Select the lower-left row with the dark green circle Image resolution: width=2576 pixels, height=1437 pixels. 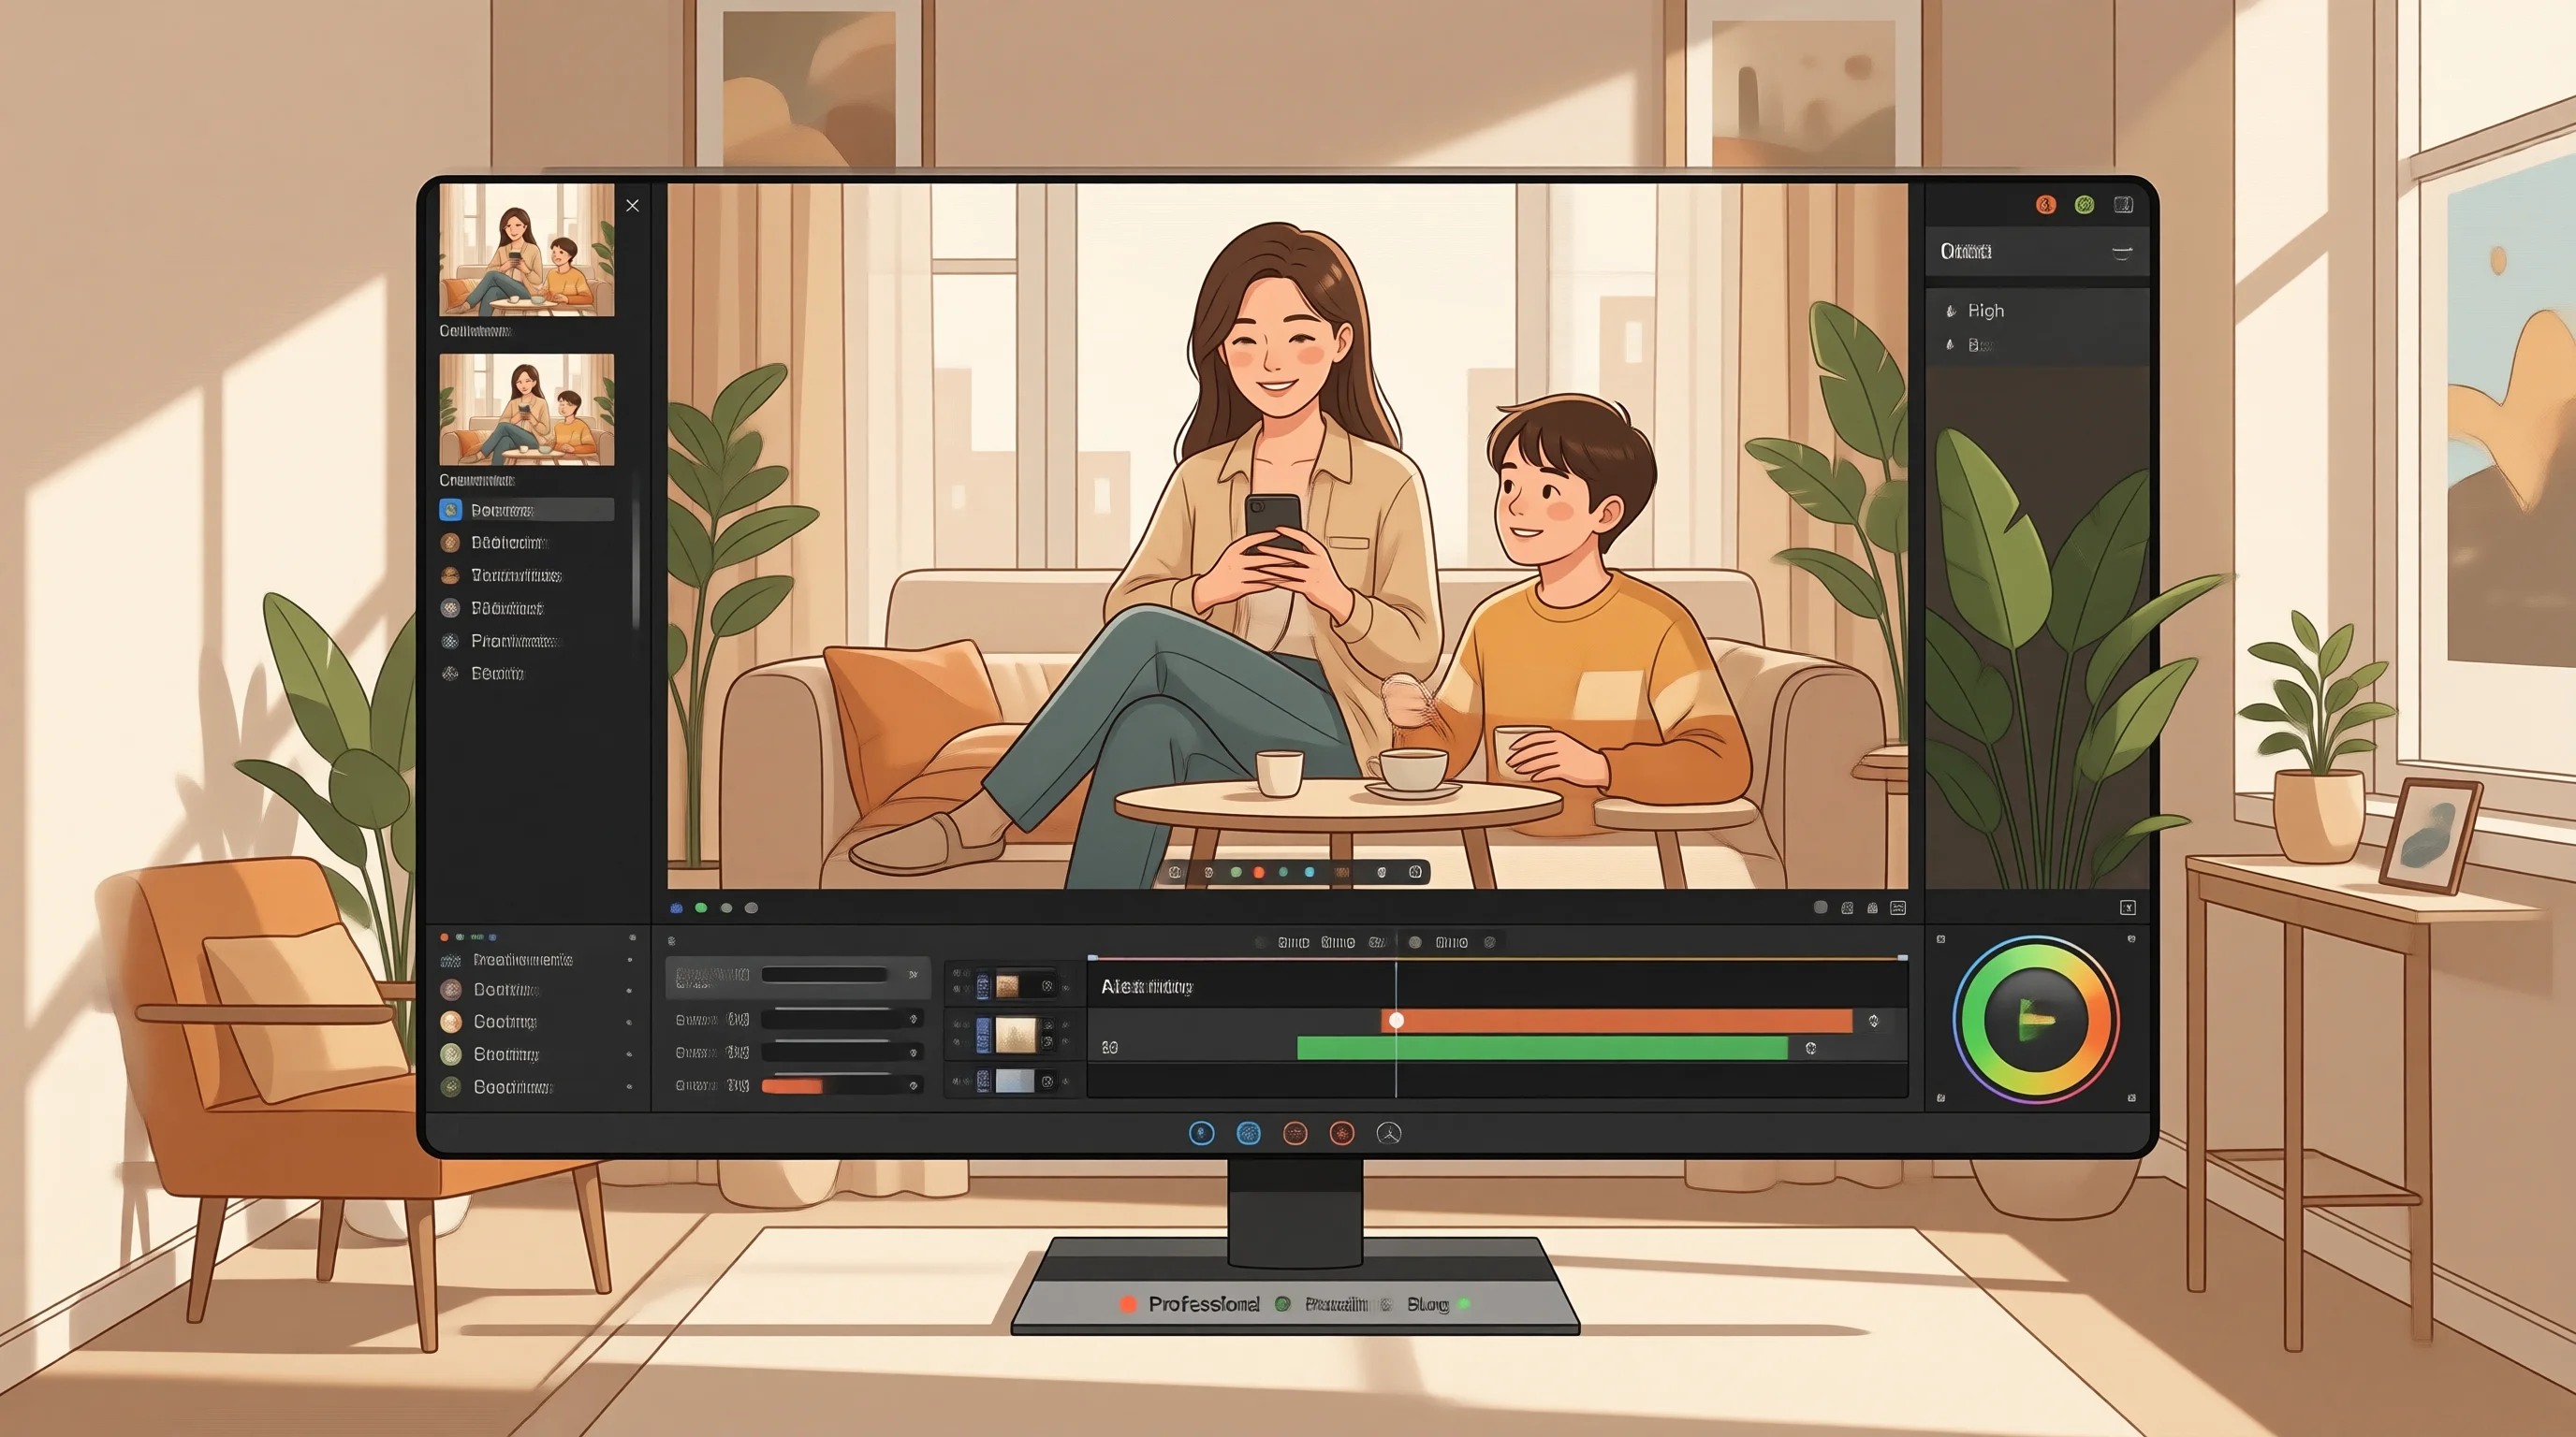coord(538,1087)
